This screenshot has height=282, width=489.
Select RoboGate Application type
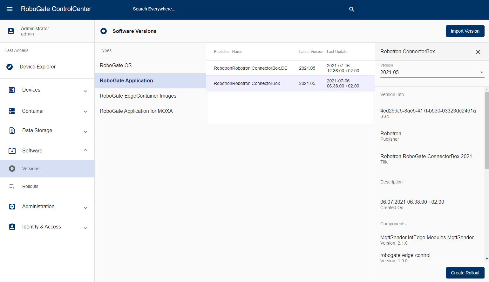(x=150, y=81)
